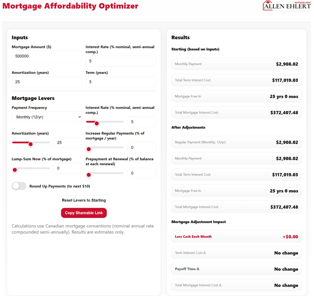Click the Term (years) input field

(121, 82)
